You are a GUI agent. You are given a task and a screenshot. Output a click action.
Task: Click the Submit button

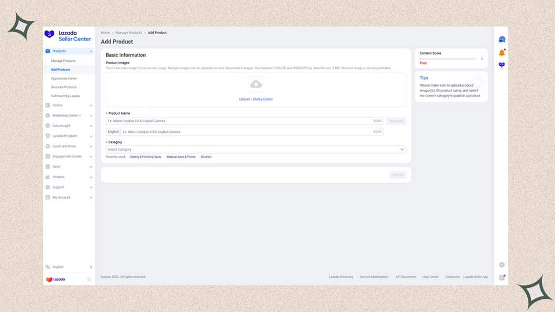click(x=398, y=174)
